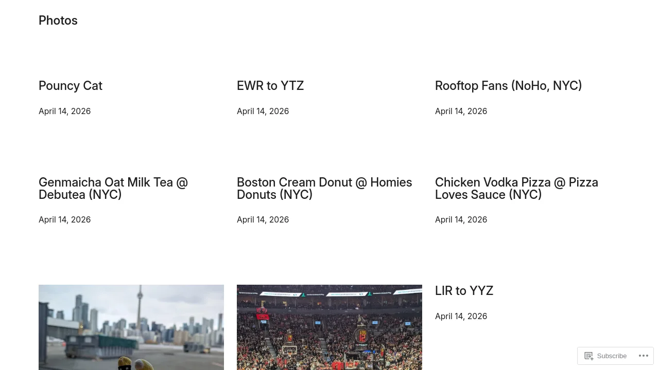
Task: Open the LIR to YYZ post
Action: click(464, 291)
